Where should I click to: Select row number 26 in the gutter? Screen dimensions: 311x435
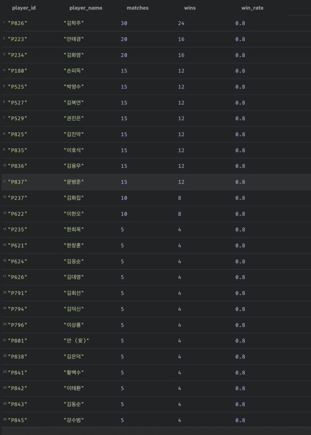[4, 419]
